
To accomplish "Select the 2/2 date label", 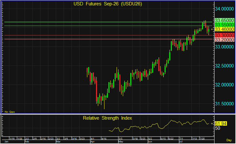I will coord(27,139).
